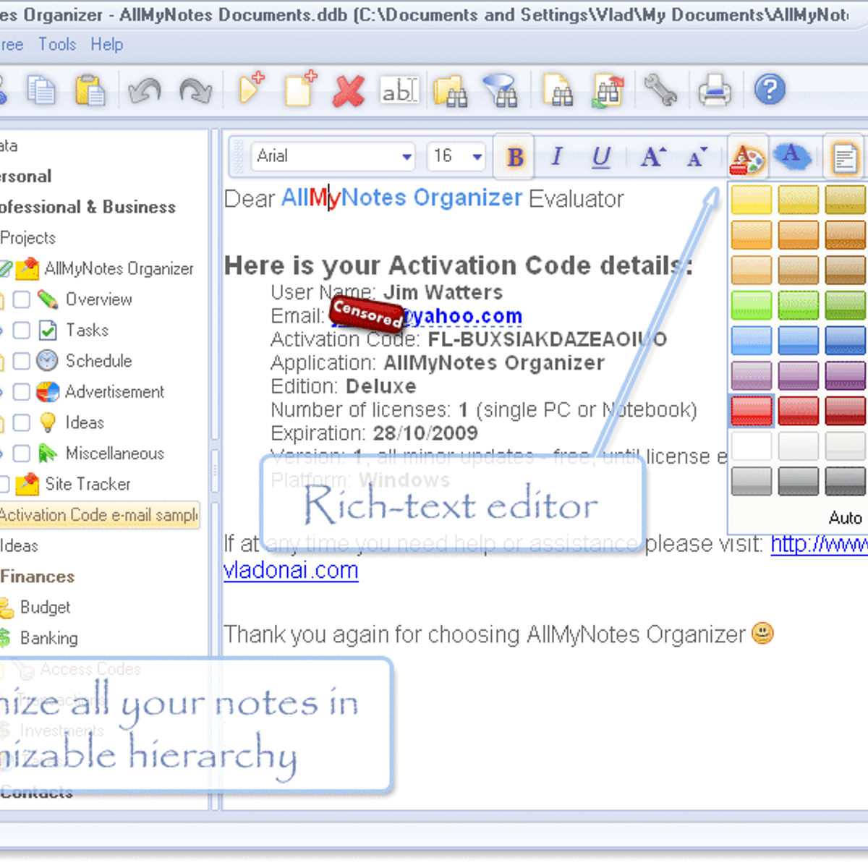868x868 pixels.
Task: Tick the Tasks checkbox
Action: pos(22,331)
